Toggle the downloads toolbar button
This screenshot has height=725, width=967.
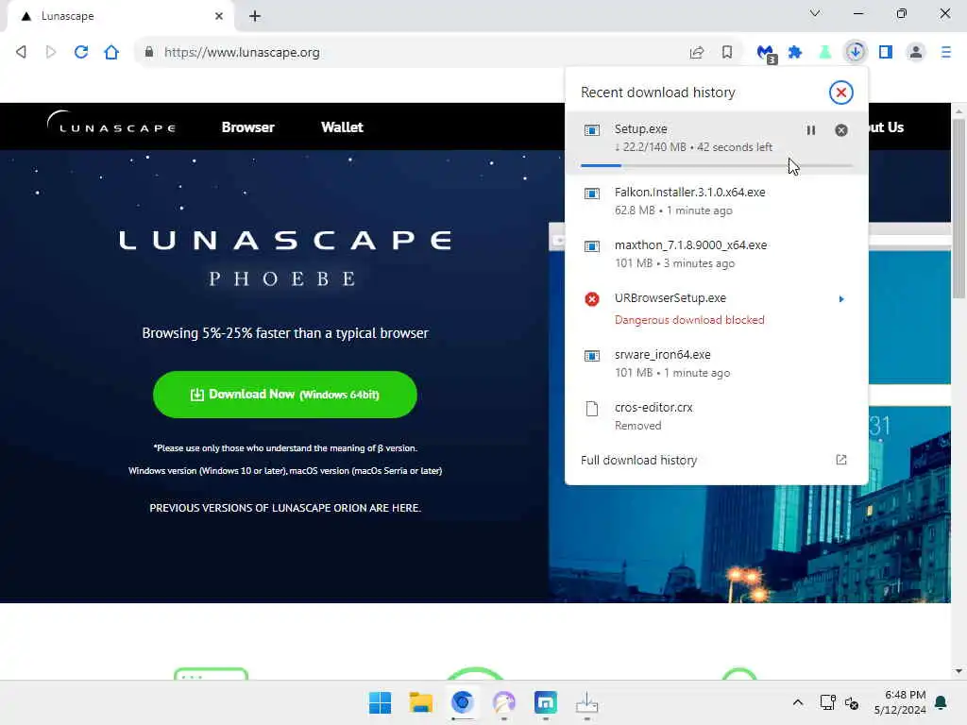coord(856,52)
